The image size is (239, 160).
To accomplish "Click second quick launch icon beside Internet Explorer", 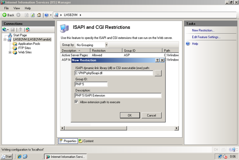I will pos(25,157).
